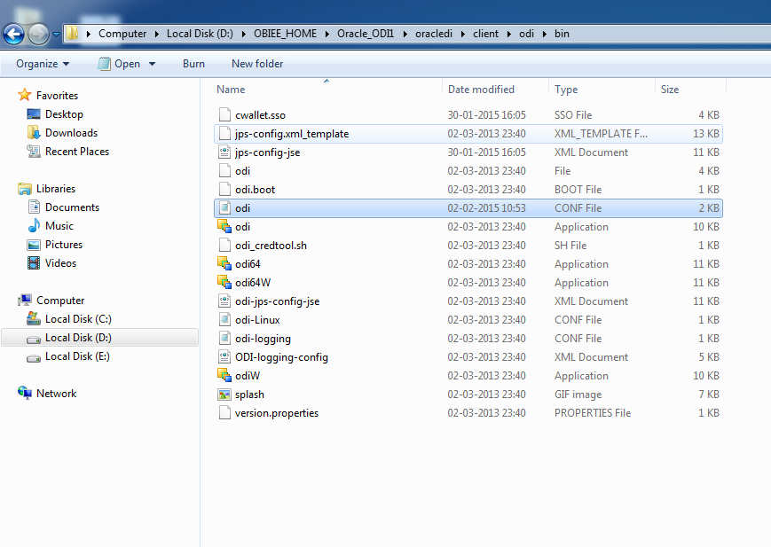771x547 pixels.
Task: Click the folder icon in address bar
Action: (x=72, y=34)
